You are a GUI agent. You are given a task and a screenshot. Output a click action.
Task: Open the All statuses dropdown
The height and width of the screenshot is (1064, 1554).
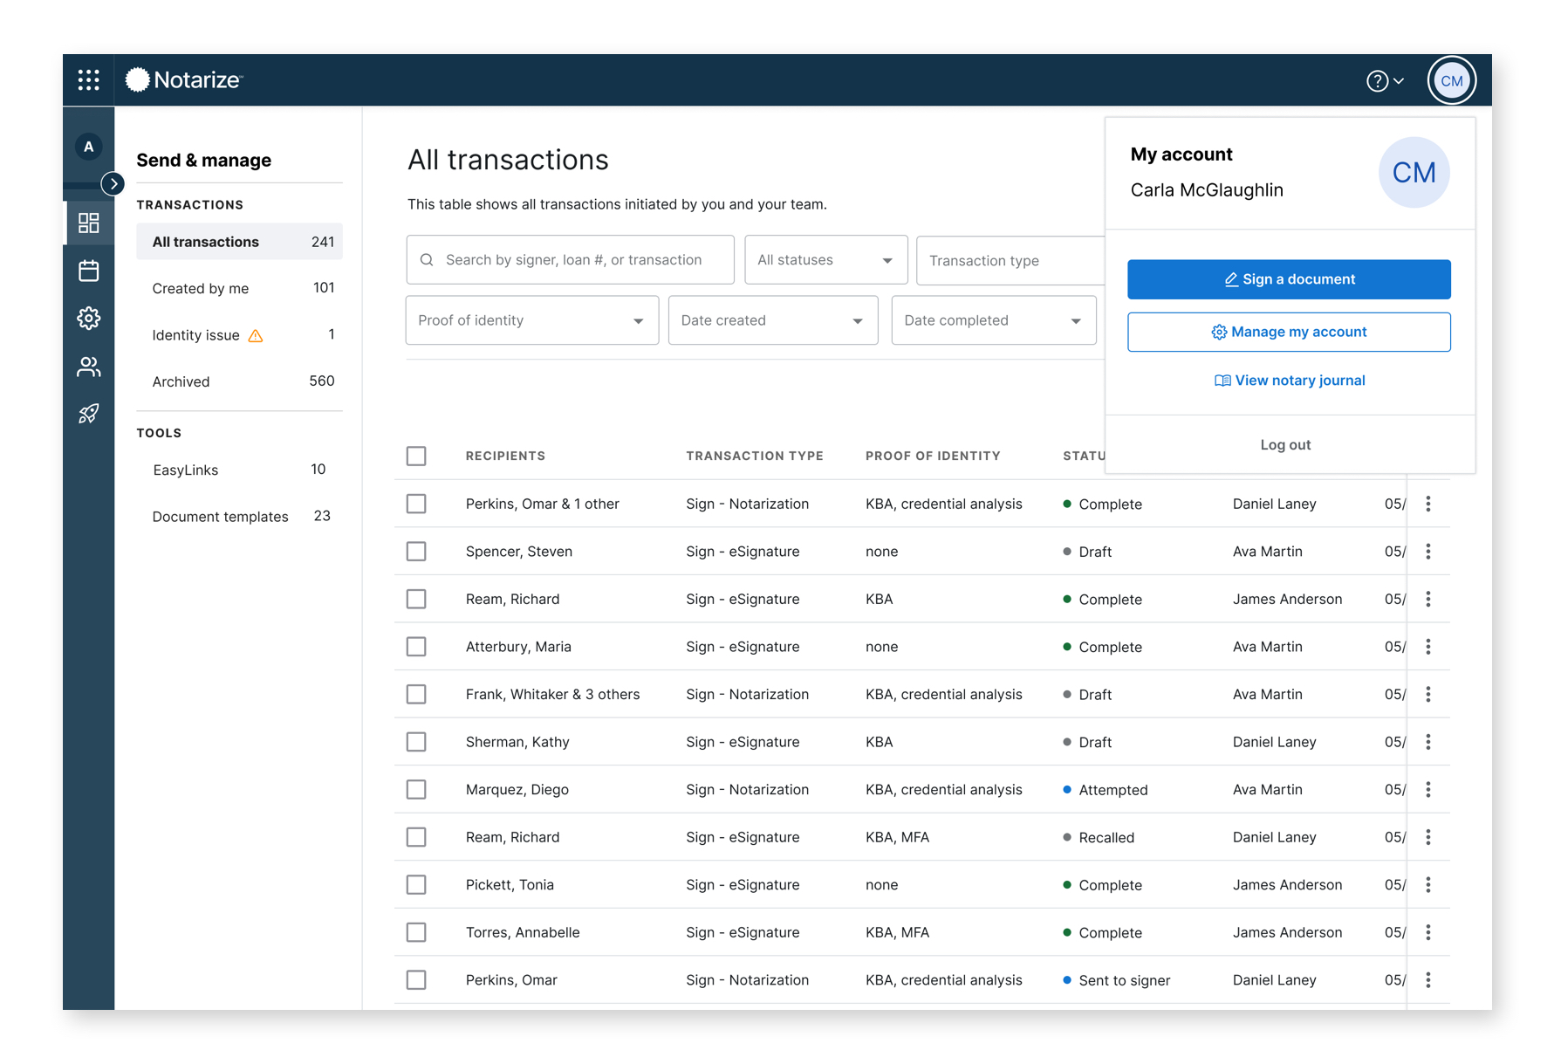(x=825, y=259)
